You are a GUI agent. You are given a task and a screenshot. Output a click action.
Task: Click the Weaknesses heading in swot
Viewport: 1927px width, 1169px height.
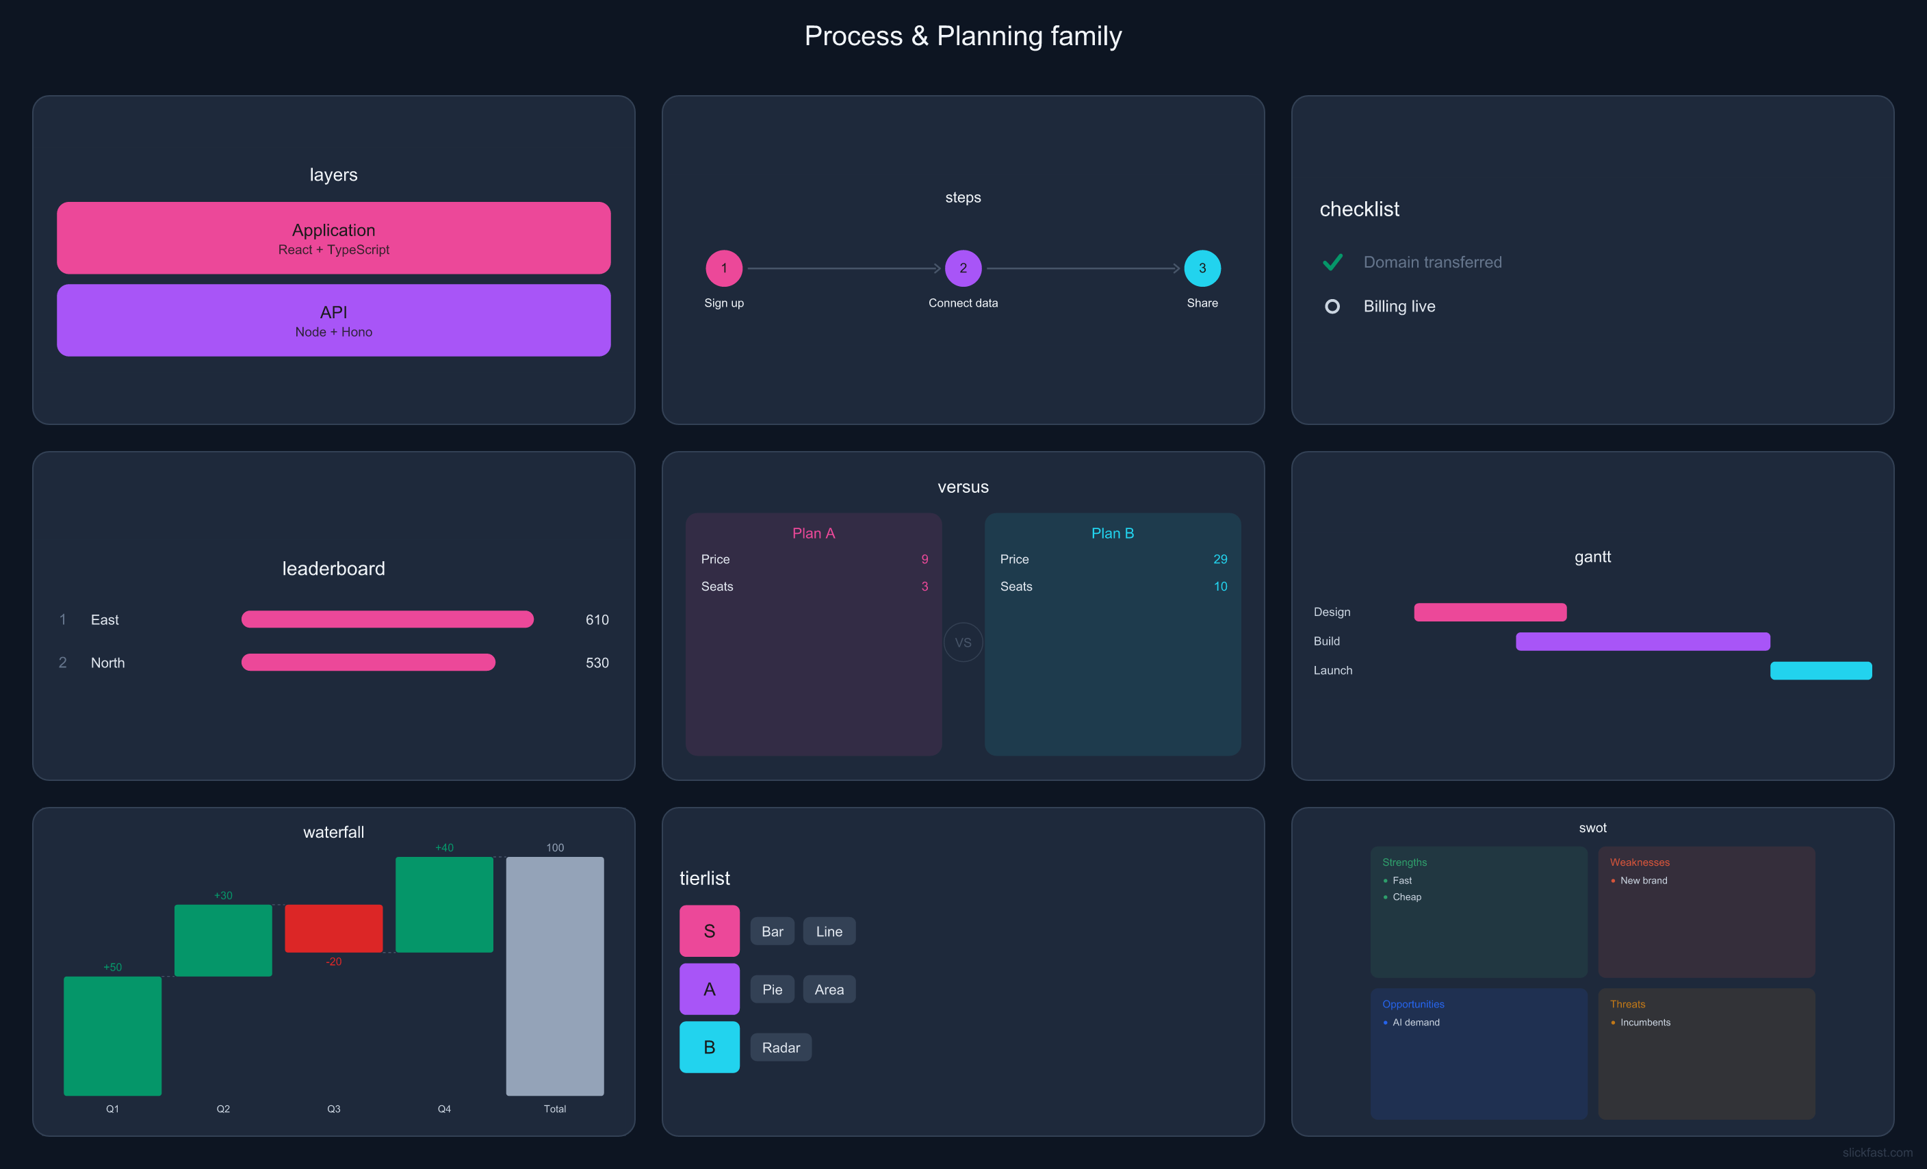click(1639, 862)
